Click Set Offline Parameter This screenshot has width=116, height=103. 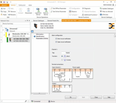(x=58, y=9)
